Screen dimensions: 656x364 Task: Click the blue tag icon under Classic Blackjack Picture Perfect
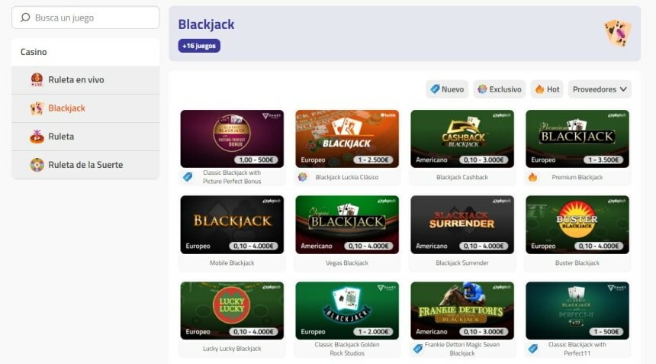click(188, 177)
